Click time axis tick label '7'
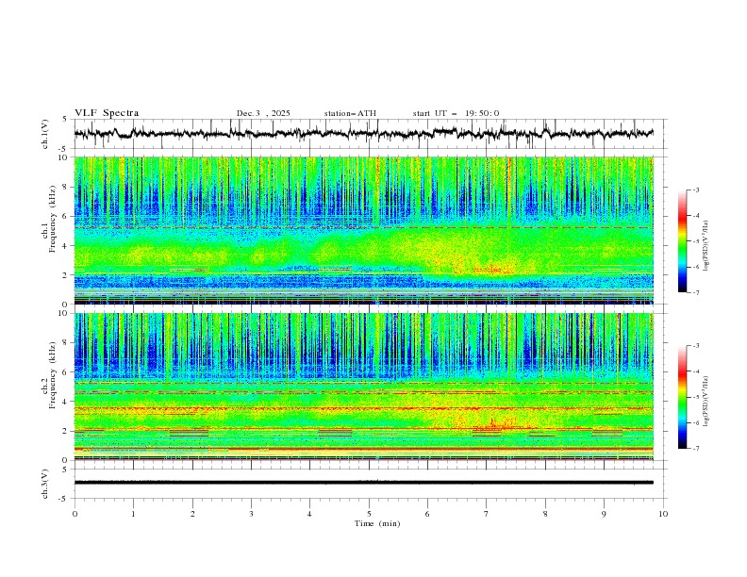Image resolution: width=747 pixels, height=577 pixels. 487,514
